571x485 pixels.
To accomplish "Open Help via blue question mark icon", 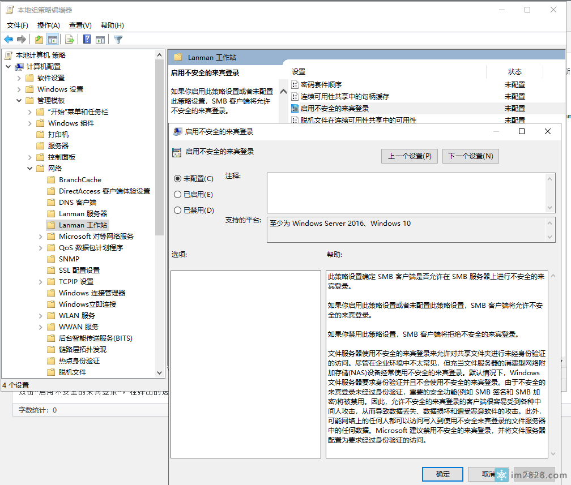I will (87, 40).
